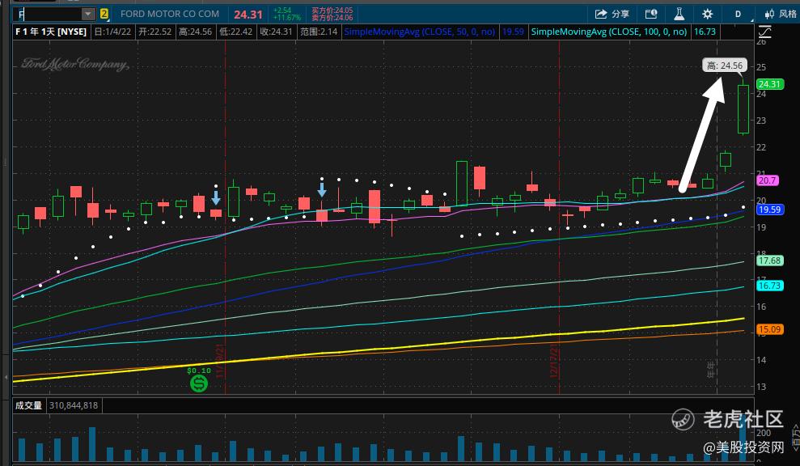Open the D timeframe dropdown
This screenshot has height=466, width=800.
739,14
